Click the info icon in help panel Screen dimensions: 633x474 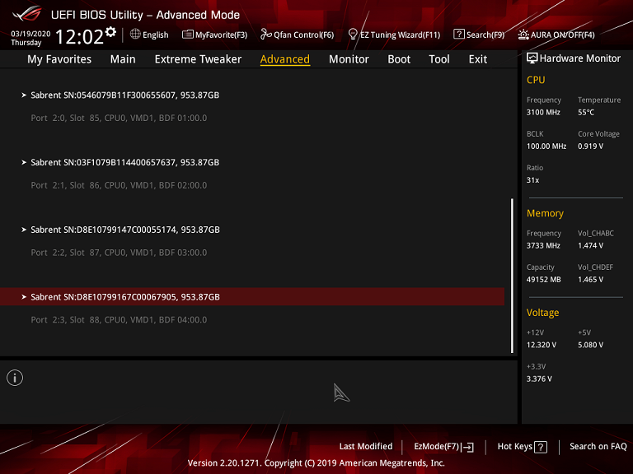point(15,378)
